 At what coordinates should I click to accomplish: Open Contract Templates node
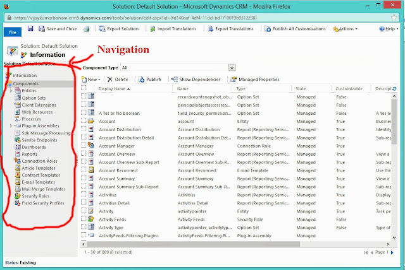(x=40, y=175)
